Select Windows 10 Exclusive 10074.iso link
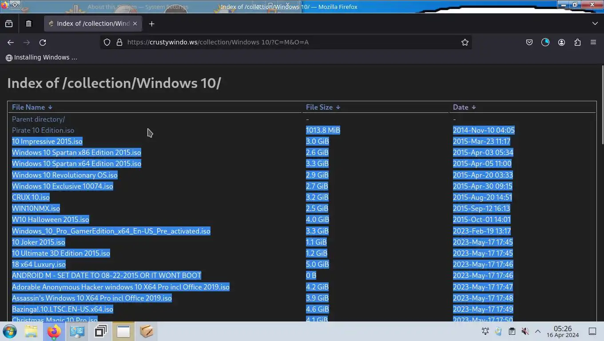604x341 pixels. pyautogui.click(x=63, y=186)
